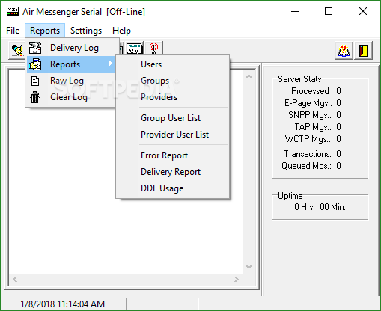The width and height of the screenshot is (381, 311).
Task: Open the Provider User List report
Action: (172, 135)
